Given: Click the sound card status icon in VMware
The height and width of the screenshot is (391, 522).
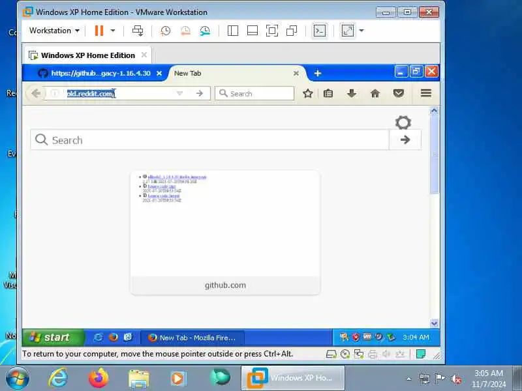Looking at the screenshot, I should pos(386,354).
